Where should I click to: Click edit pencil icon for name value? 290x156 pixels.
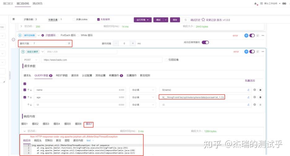click(x=249, y=90)
